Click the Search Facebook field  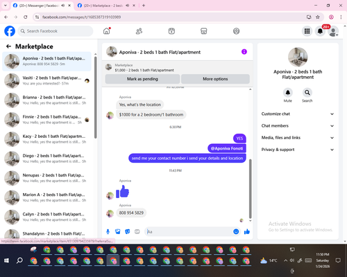(x=56, y=31)
